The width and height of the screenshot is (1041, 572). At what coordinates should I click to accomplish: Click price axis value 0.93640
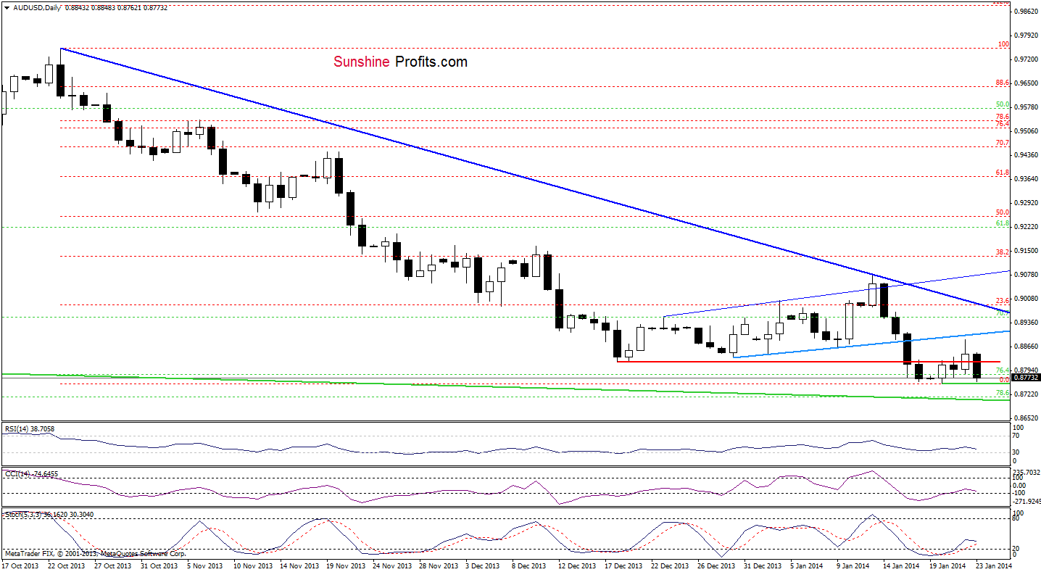(x=1026, y=179)
